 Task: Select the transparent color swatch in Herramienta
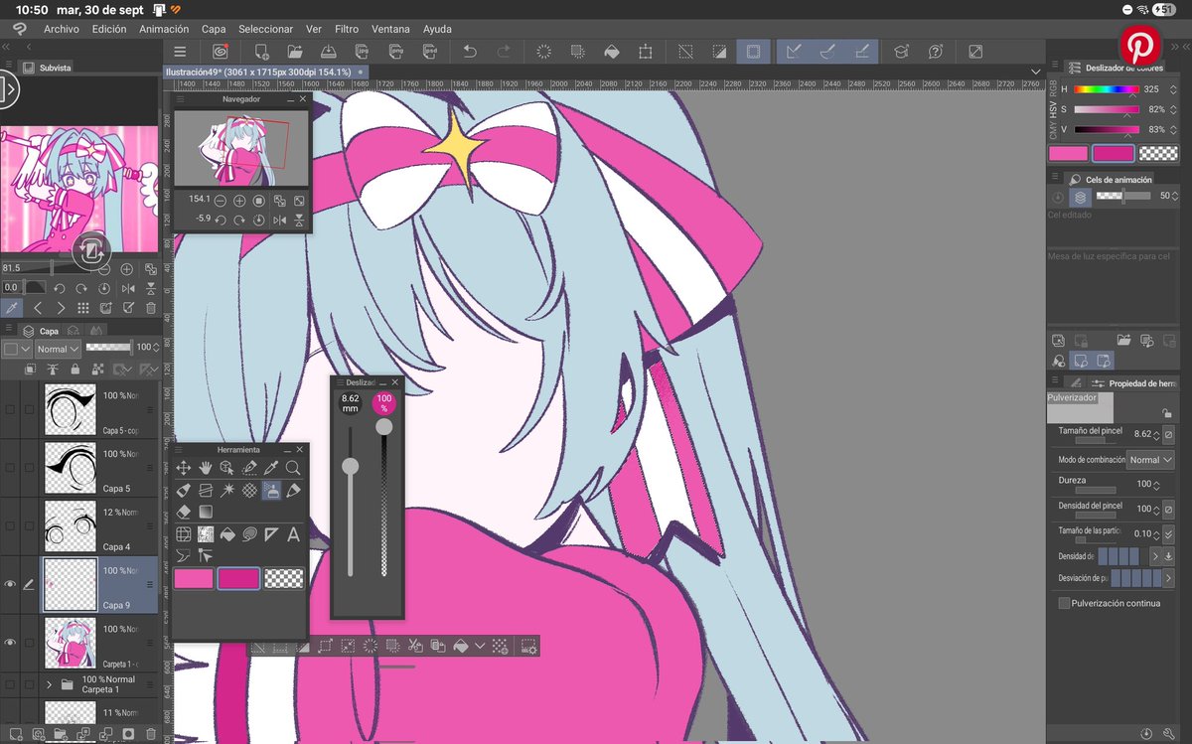click(x=283, y=578)
